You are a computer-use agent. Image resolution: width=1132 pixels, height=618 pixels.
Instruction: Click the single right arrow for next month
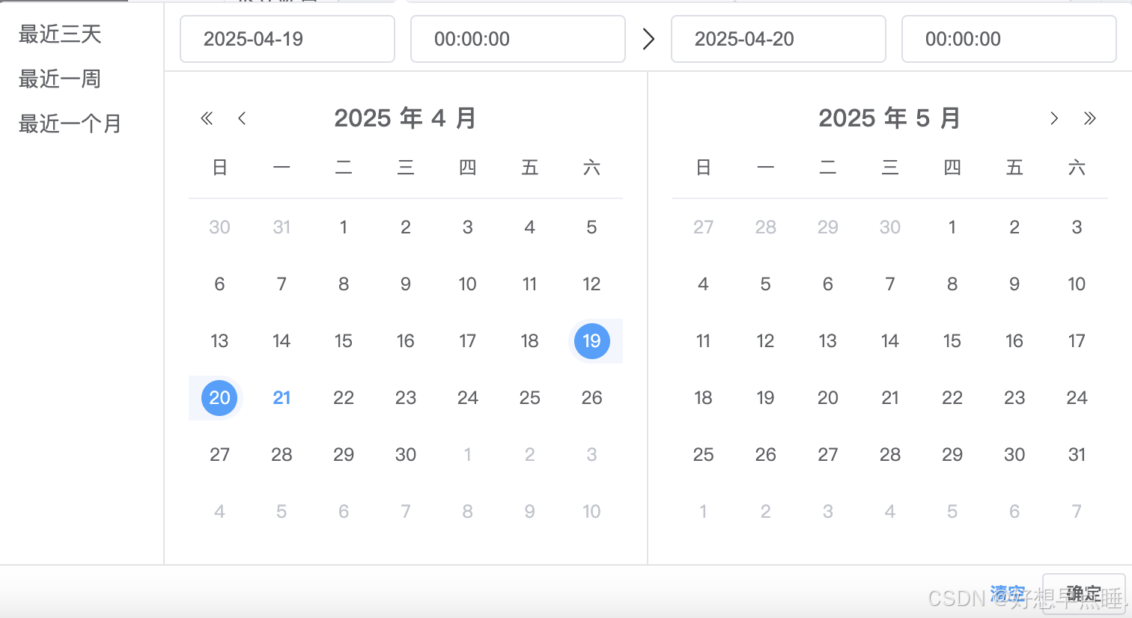(1053, 118)
